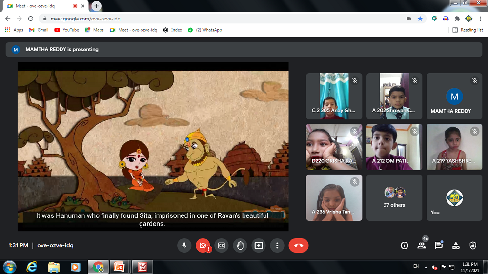Open chat with everyone
The image size is (488, 274).
coord(438,246)
